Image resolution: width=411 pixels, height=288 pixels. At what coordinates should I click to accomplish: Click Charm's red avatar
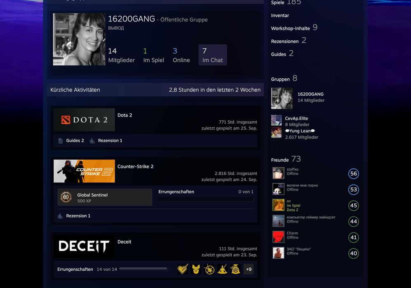tap(278, 237)
